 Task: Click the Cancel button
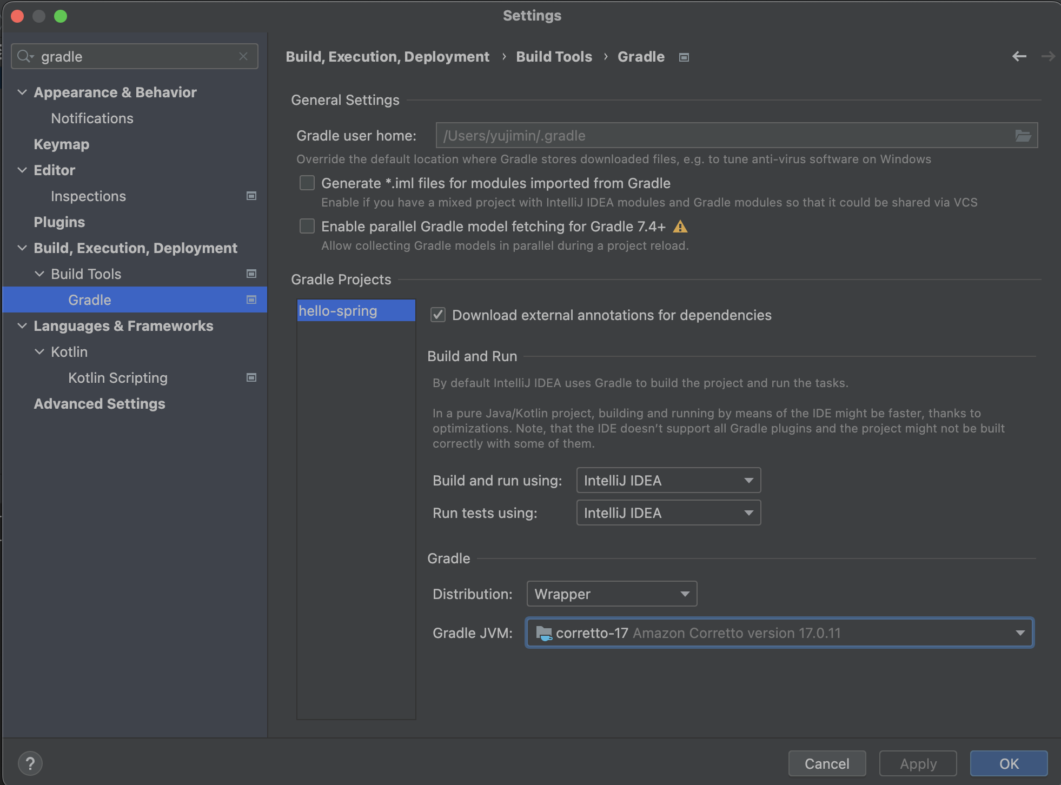pyautogui.click(x=827, y=763)
